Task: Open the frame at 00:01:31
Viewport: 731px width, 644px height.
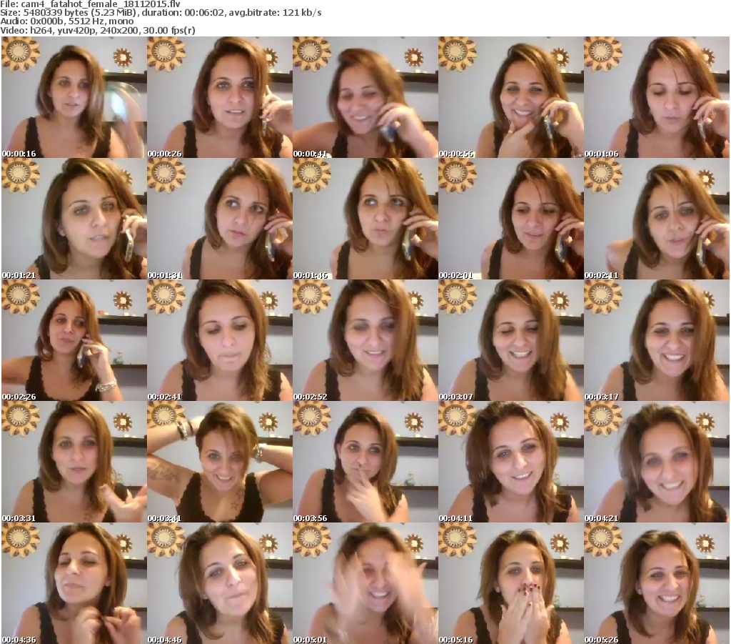Action: point(220,219)
